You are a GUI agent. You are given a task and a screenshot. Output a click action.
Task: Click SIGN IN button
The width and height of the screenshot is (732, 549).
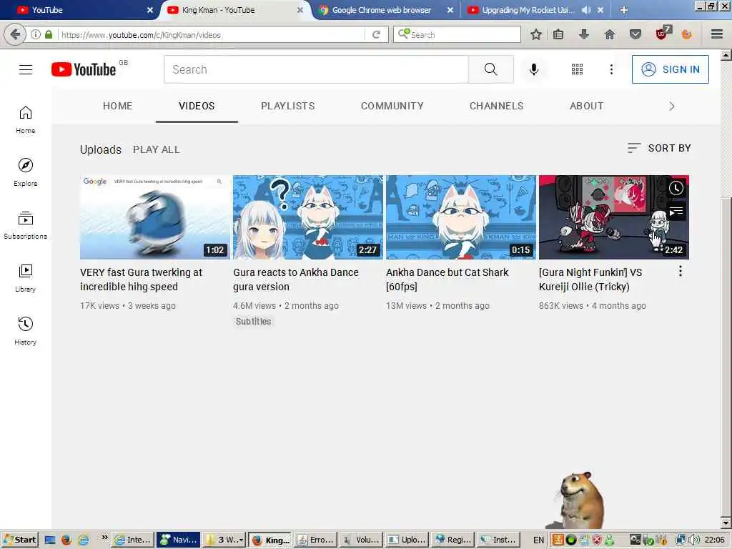[670, 69]
